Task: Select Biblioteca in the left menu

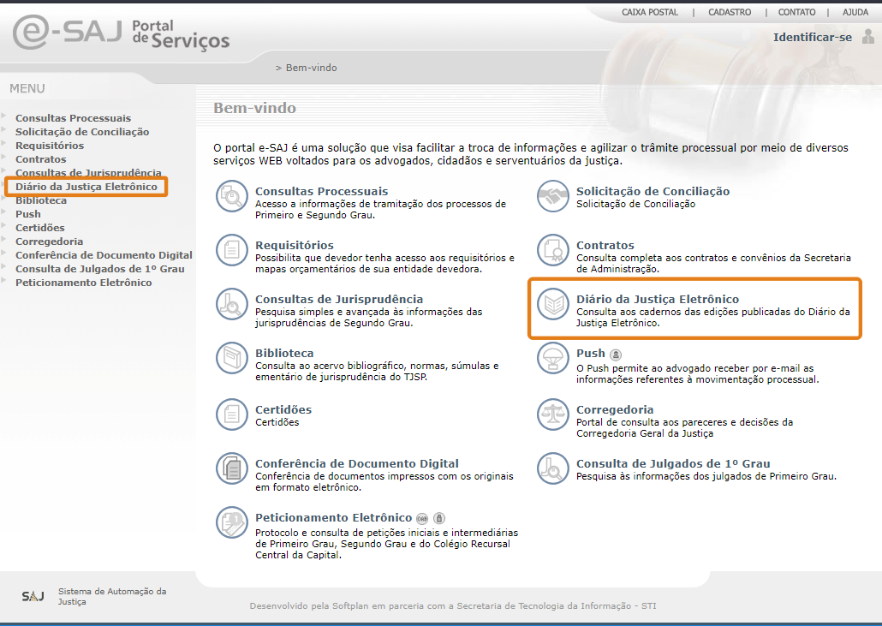Action: (x=41, y=200)
